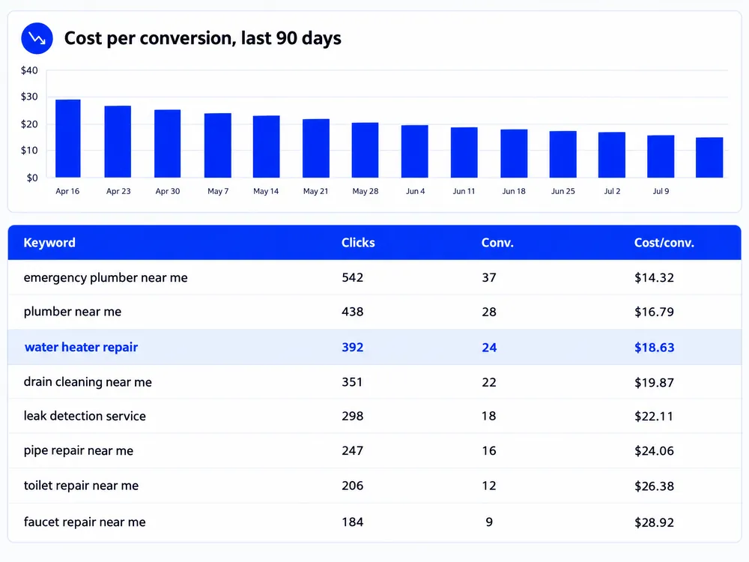Click the 351 clicks value
Viewport: 749px width, 562px height.
[x=352, y=382]
